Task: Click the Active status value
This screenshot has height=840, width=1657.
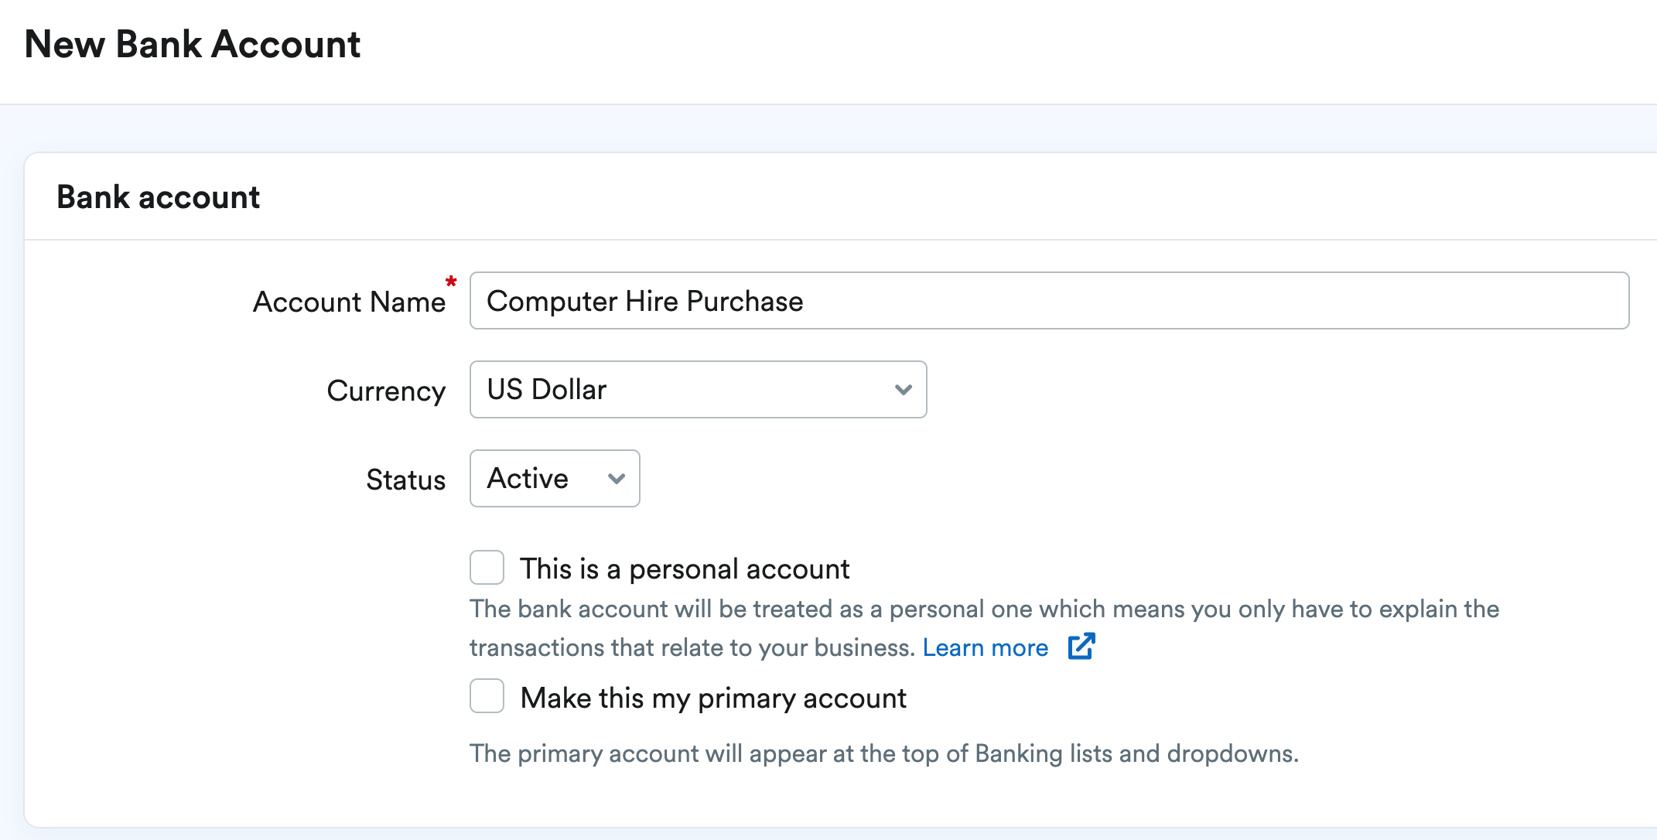Action: point(527,479)
